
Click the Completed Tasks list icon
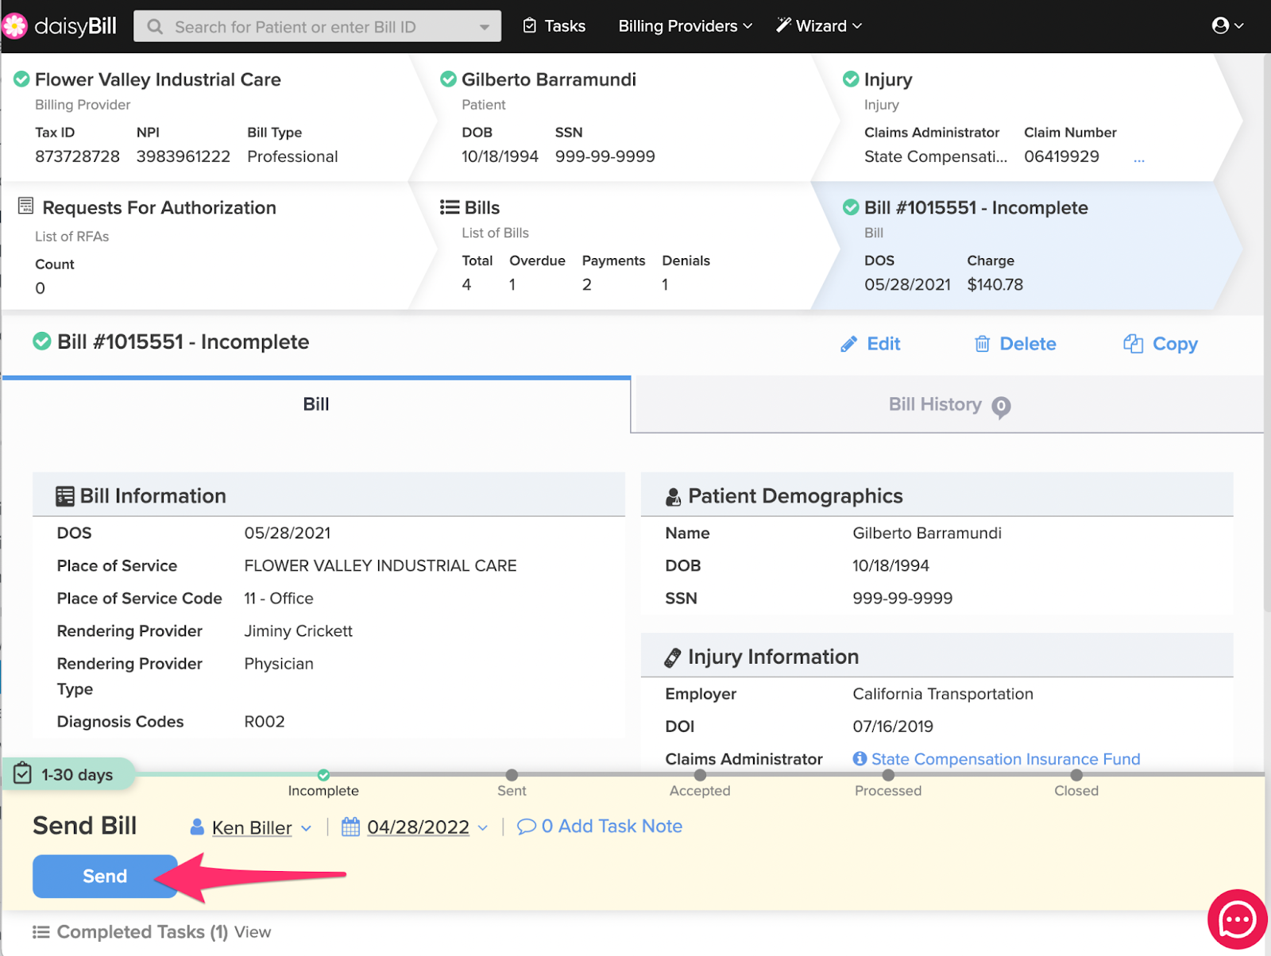coord(41,932)
